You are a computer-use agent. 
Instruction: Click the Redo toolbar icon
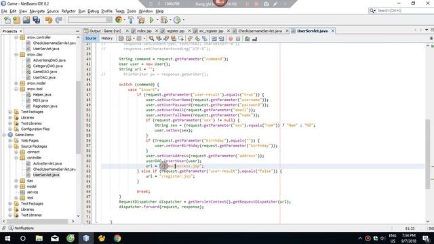[x=58, y=20]
